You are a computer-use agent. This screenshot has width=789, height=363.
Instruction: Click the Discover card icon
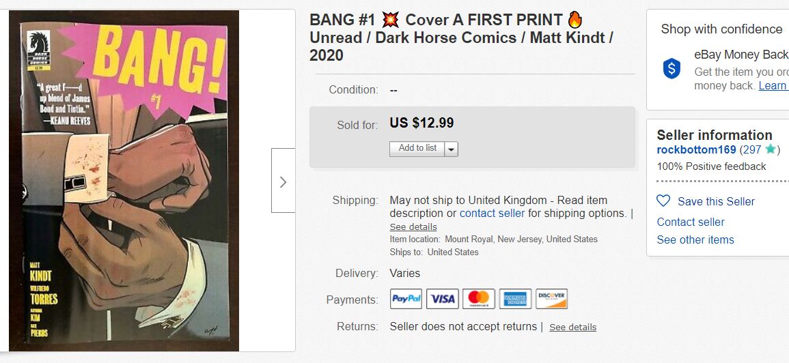tap(551, 299)
